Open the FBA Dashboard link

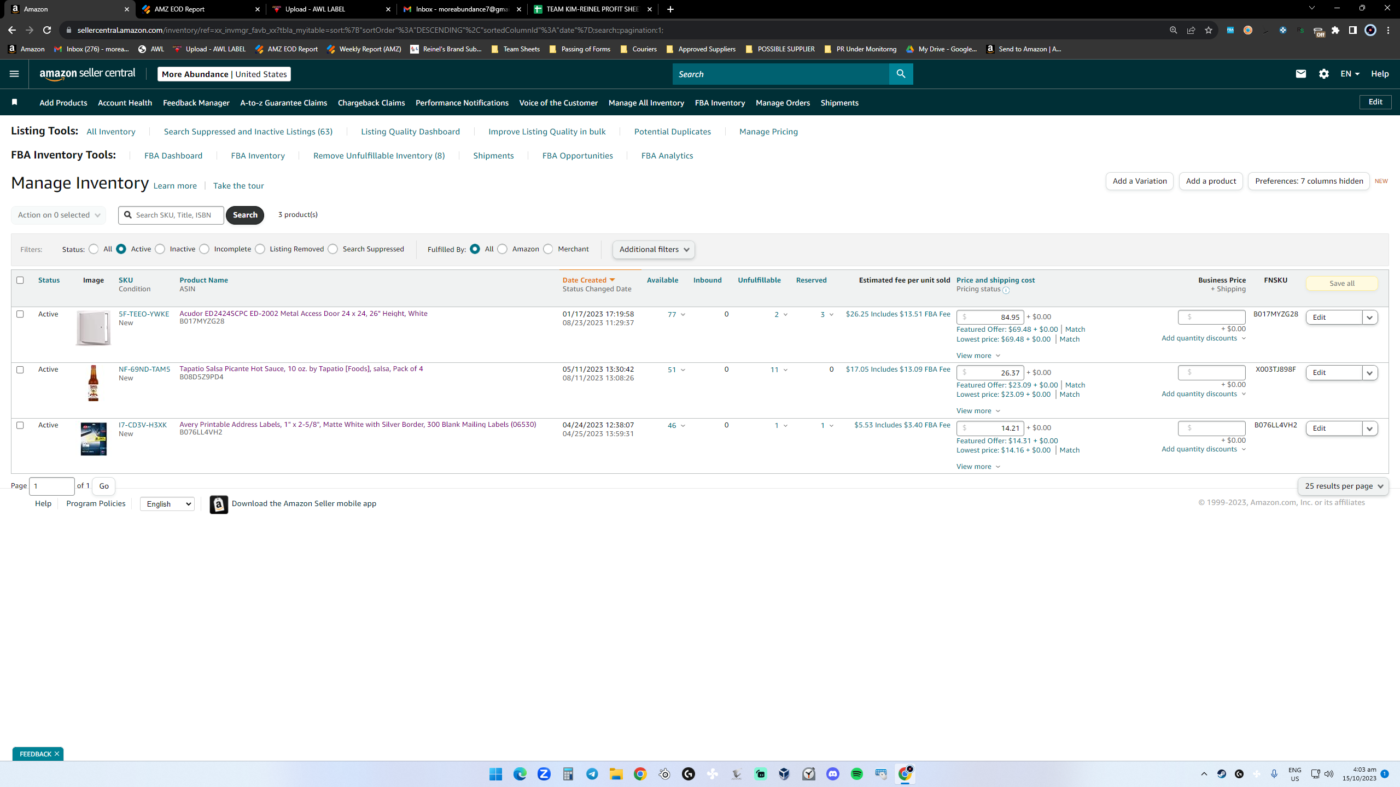pyautogui.click(x=173, y=156)
